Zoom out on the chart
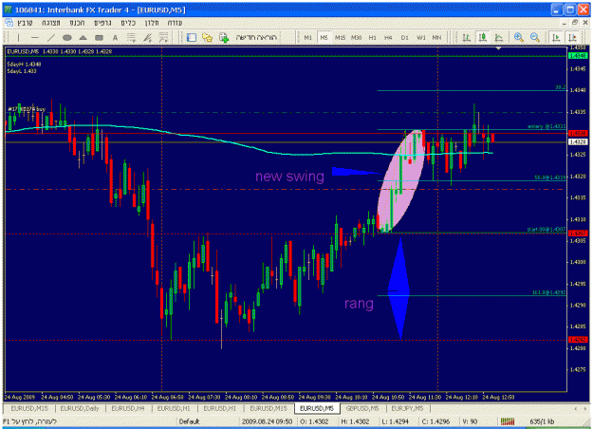This screenshot has height=429, width=593. [535, 37]
